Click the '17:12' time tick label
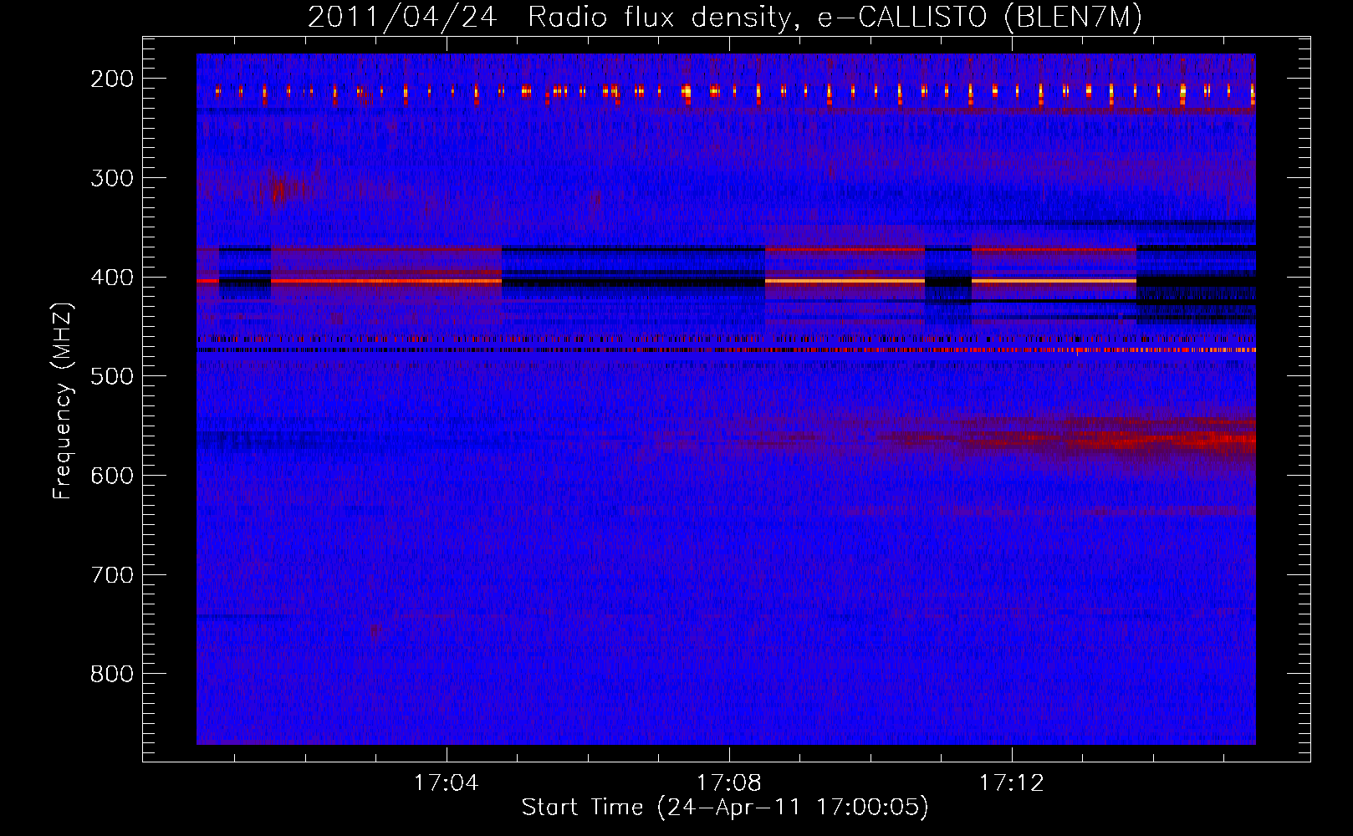The width and height of the screenshot is (1353, 836). pos(1012,782)
